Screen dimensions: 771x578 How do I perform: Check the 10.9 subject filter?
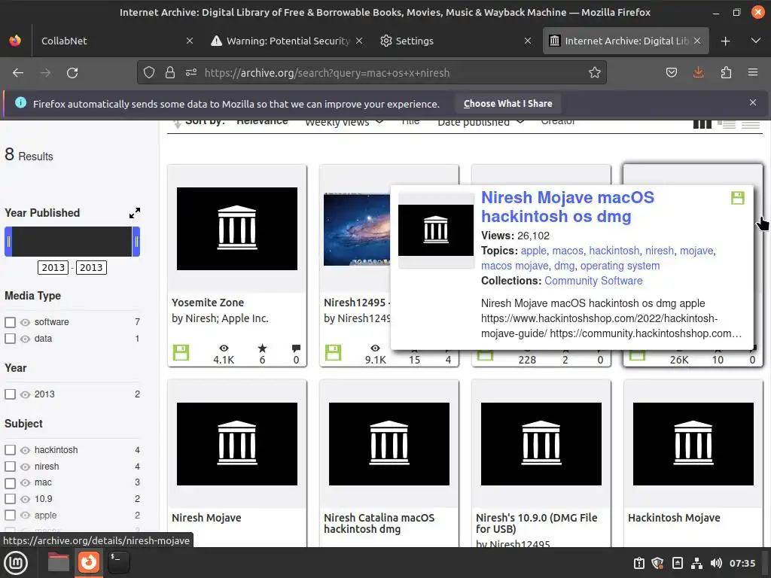[10, 499]
